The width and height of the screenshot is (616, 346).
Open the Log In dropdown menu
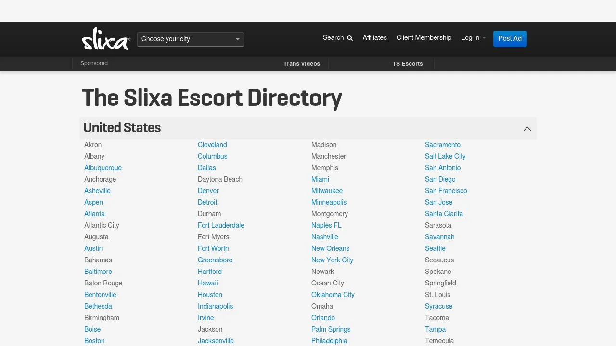coord(473,37)
